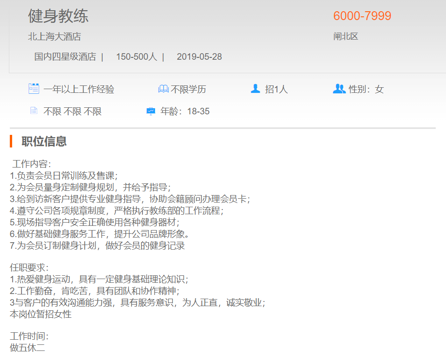The height and width of the screenshot is (357, 446).
Task: Click the document icon beside 不限 不限 不限
Action: (x=34, y=111)
